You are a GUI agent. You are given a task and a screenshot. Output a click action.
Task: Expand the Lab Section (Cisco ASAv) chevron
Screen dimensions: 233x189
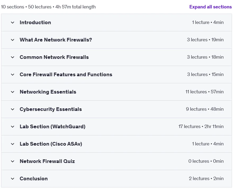13,144
